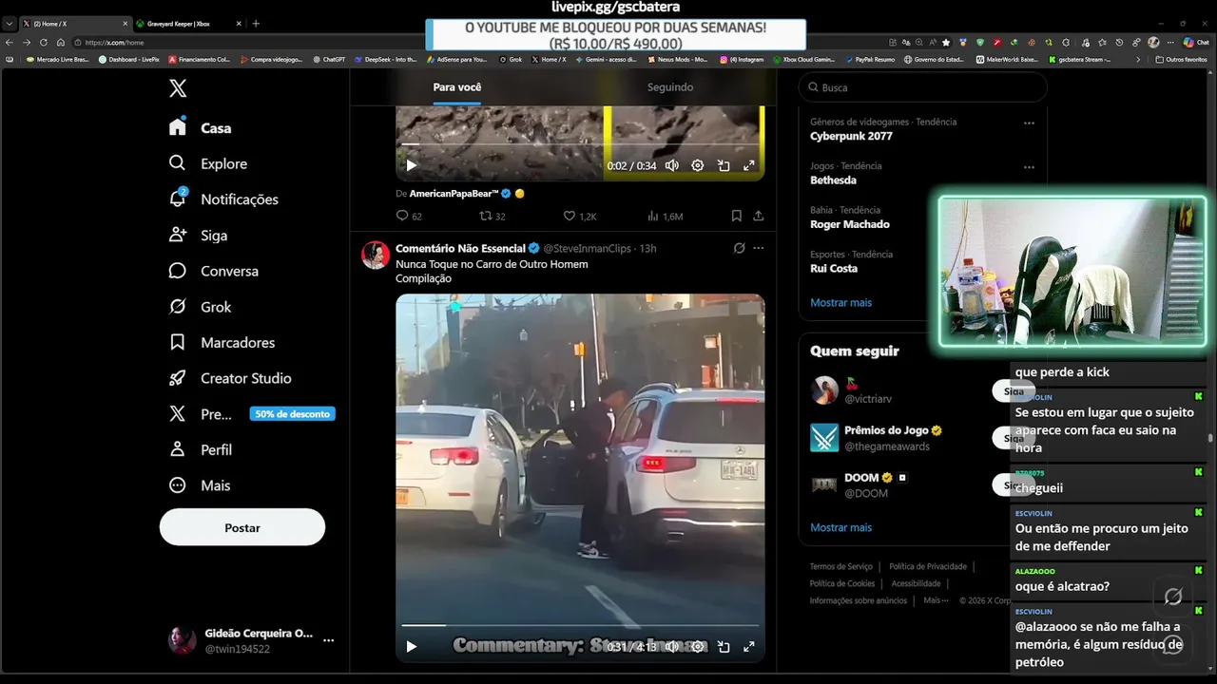
Task: Open options for Cyberpunk 2077 trend
Action: tap(1029, 123)
